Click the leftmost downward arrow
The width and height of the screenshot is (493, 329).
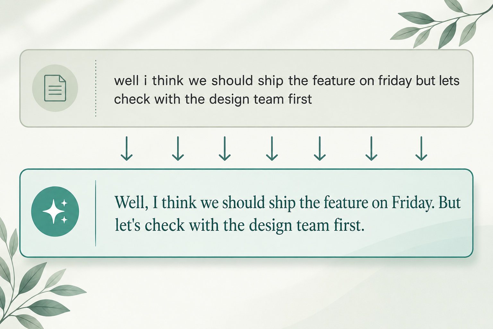[126, 148]
